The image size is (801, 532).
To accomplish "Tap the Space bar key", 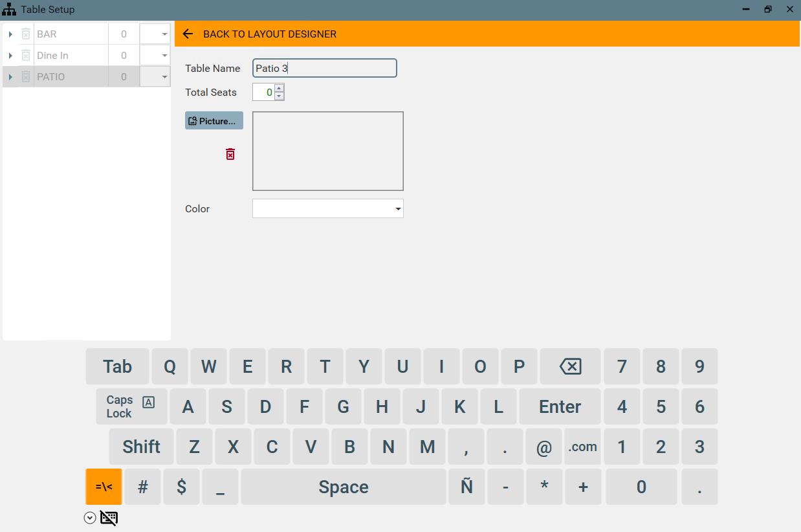I will click(344, 487).
